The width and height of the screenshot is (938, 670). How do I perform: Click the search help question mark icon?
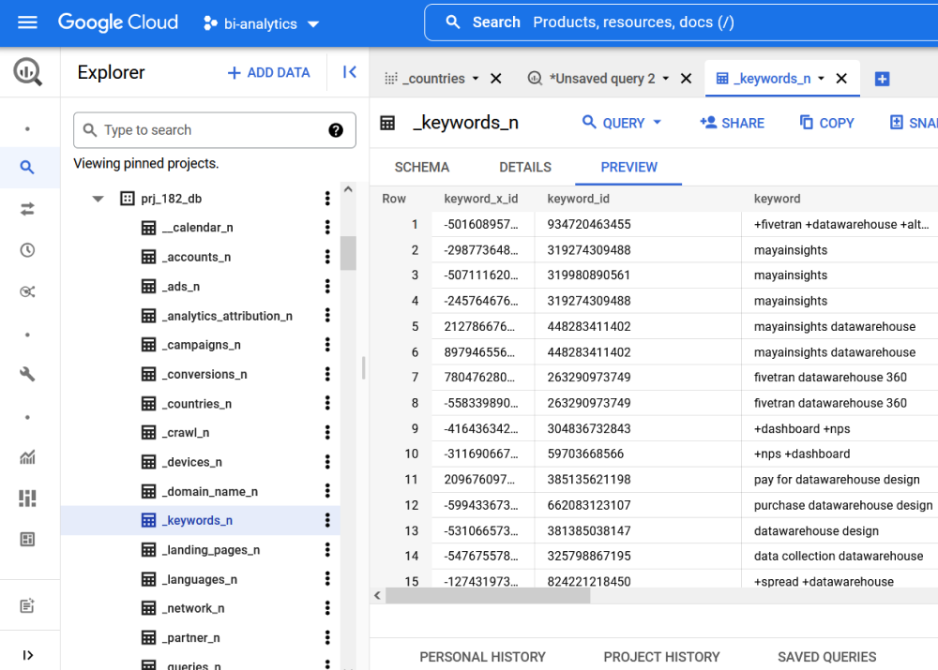(x=336, y=130)
